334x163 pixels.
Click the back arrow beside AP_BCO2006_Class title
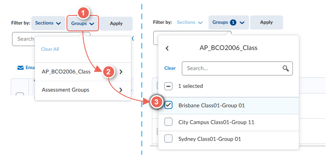click(167, 48)
